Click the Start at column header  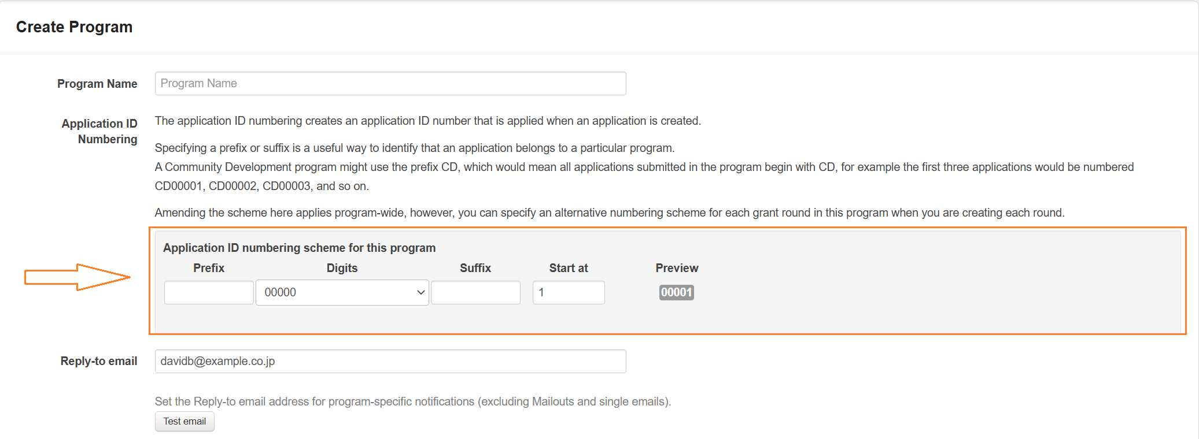point(568,268)
